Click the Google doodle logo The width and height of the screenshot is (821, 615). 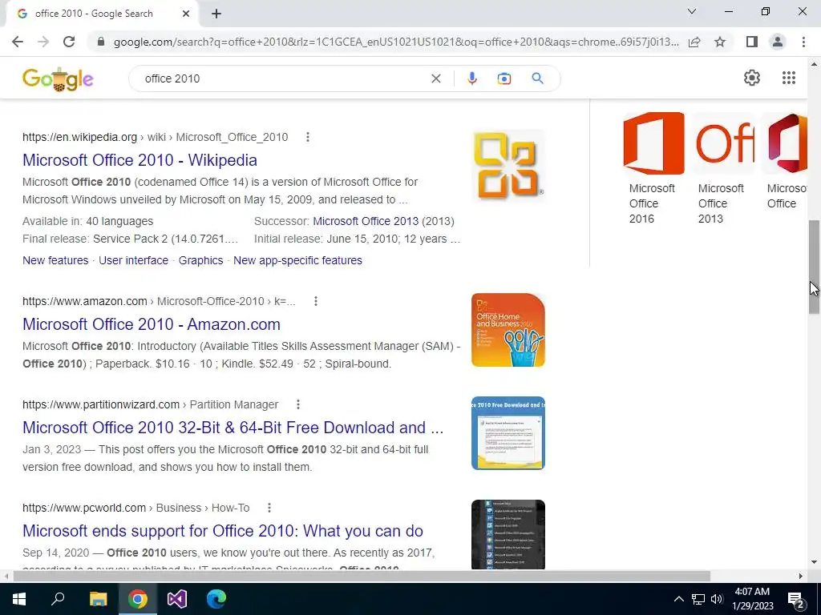58,79
